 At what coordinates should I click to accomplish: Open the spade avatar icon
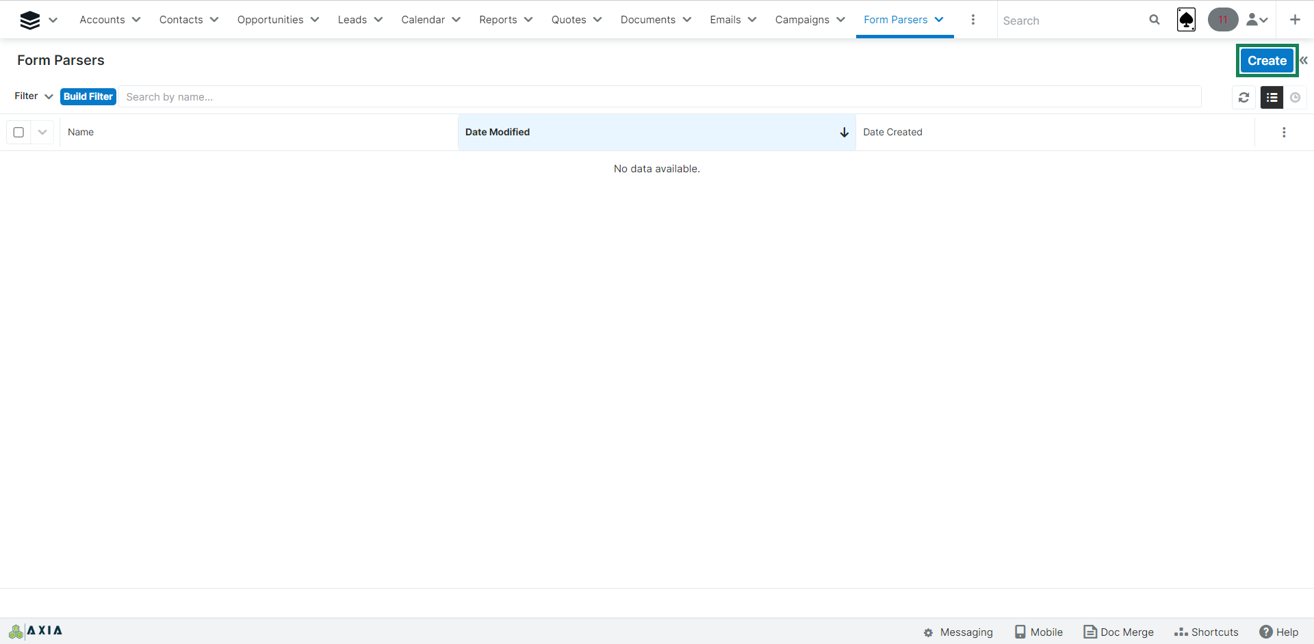(x=1186, y=20)
